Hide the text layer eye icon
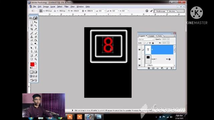214x120 pixels. pos(139,50)
